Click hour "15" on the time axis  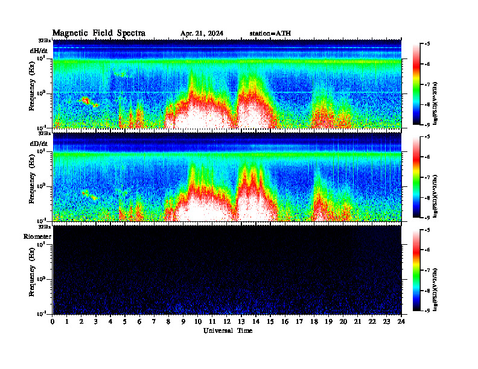tap(270, 321)
